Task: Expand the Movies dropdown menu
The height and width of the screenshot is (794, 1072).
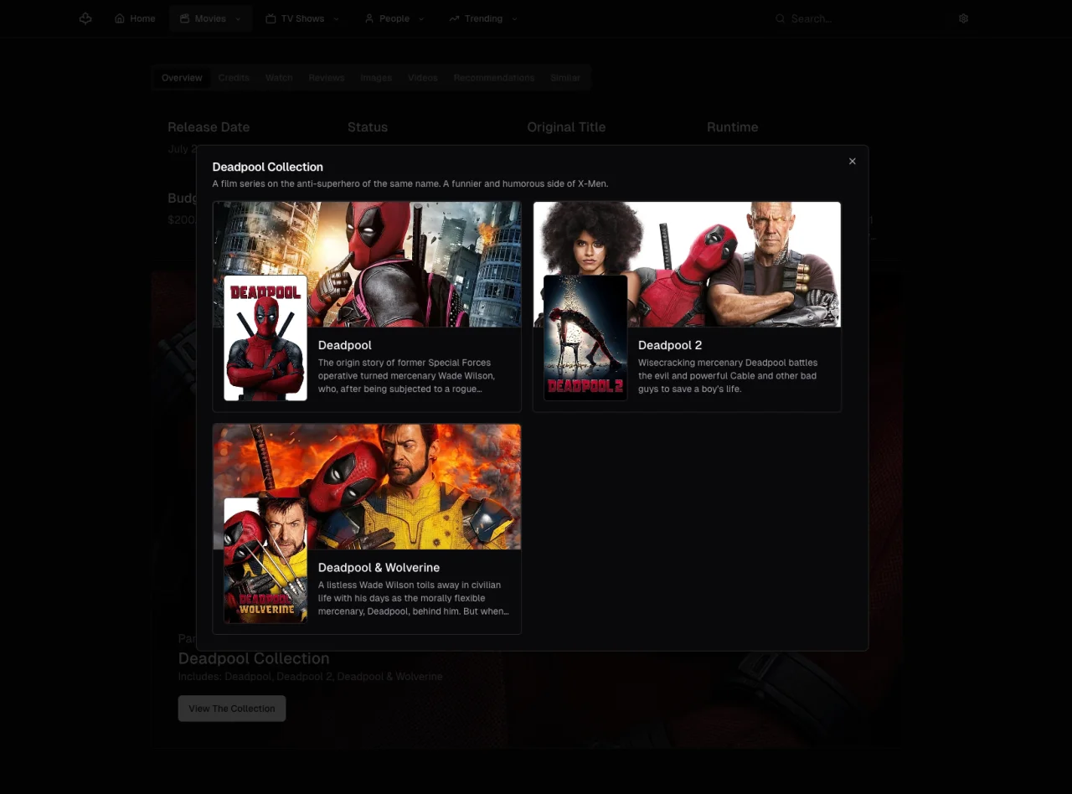Action: coord(210,18)
